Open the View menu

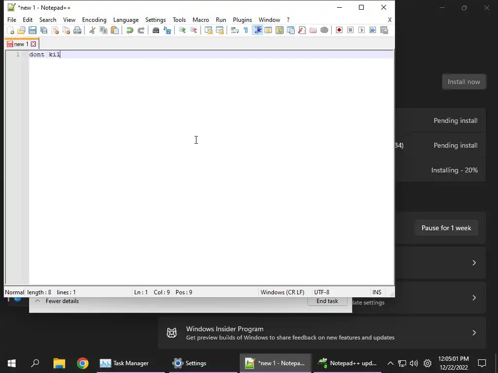pyautogui.click(x=69, y=19)
